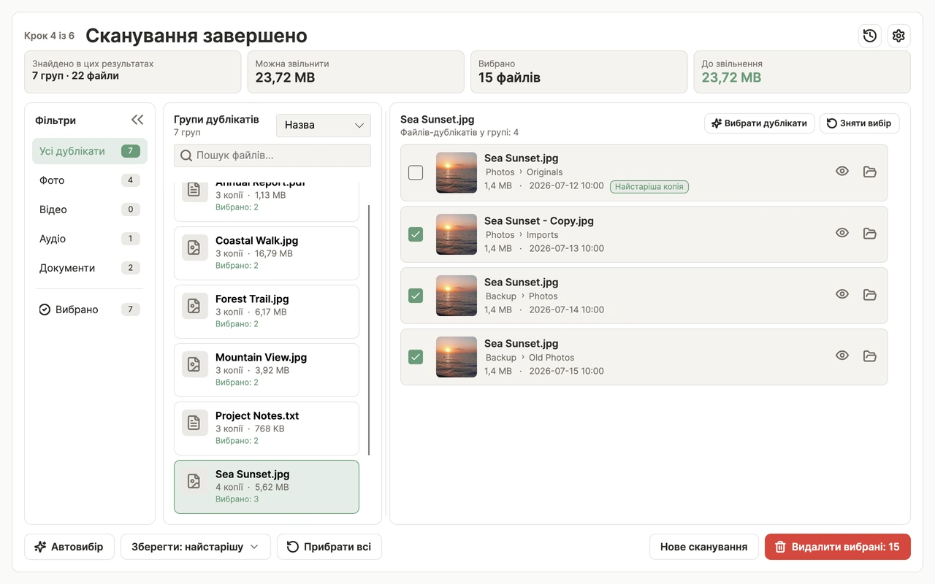Filter by Документи category
This screenshot has width=935, height=584.
click(x=90, y=268)
